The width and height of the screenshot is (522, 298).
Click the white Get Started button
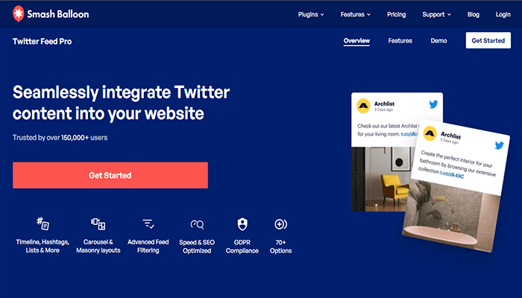click(488, 40)
